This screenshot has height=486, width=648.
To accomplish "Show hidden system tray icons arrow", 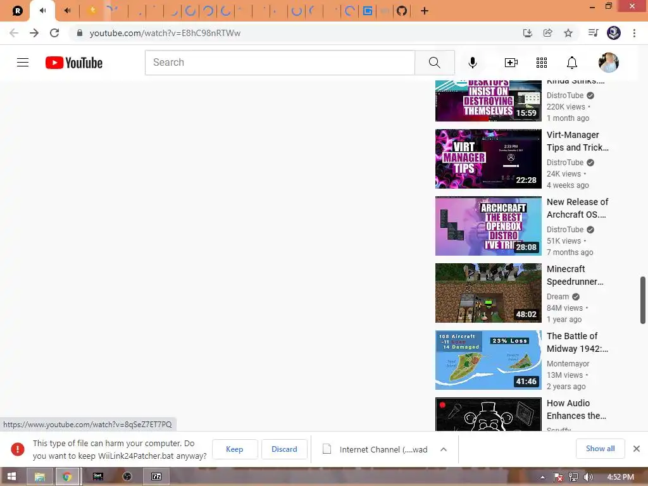I will tap(542, 477).
